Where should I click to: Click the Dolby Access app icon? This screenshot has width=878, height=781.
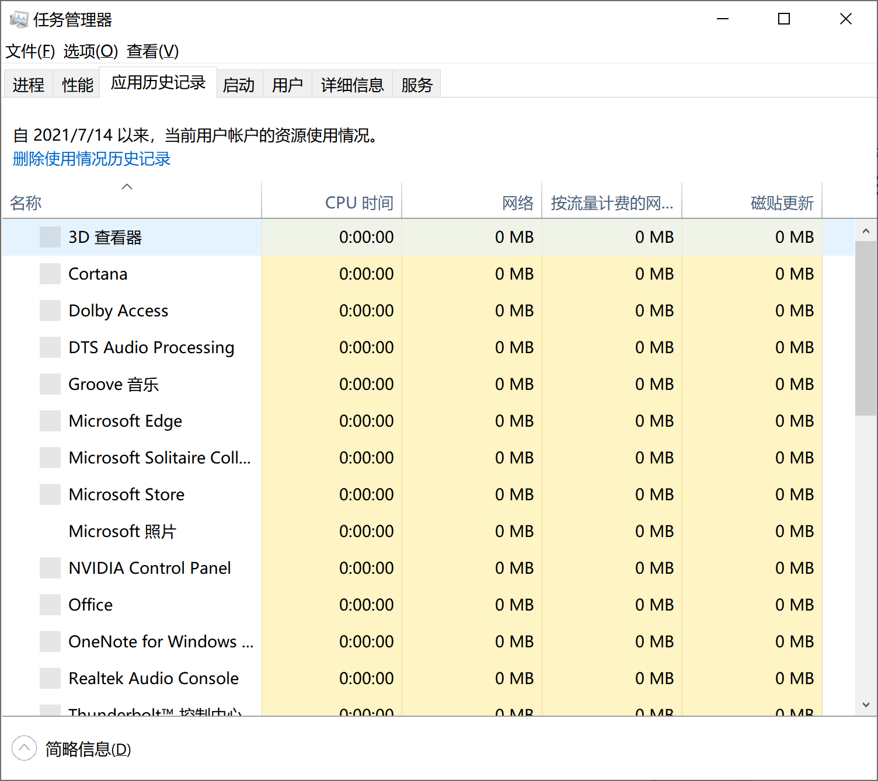50,311
